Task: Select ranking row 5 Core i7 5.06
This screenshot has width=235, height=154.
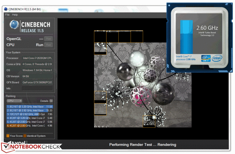Action: click(x=30, y=122)
